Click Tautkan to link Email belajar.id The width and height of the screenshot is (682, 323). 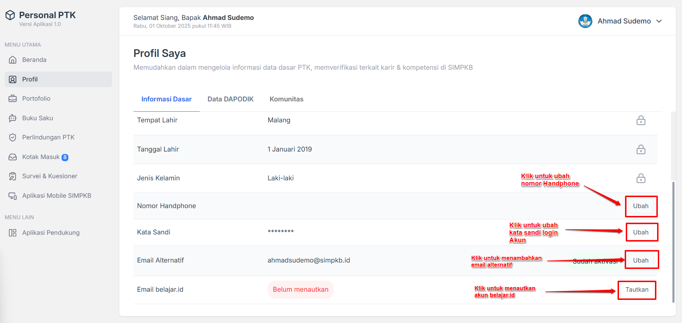click(x=637, y=290)
